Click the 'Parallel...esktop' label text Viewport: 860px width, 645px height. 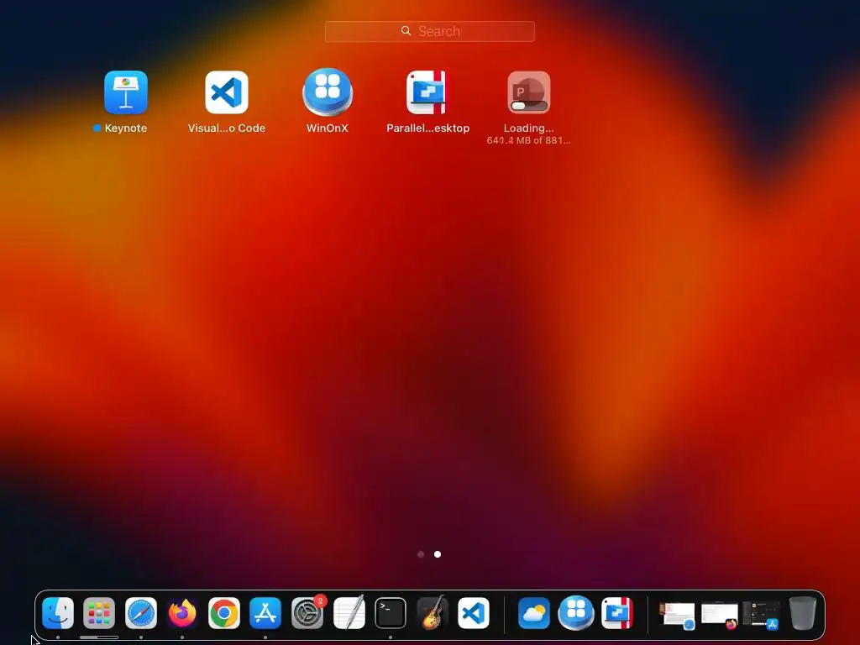click(427, 128)
